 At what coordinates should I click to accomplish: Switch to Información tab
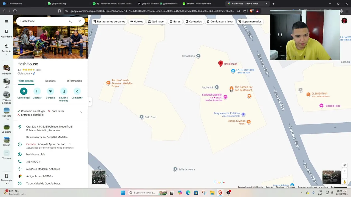point(75,81)
